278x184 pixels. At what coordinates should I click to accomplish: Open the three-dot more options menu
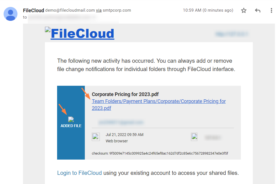pos(271,11)
